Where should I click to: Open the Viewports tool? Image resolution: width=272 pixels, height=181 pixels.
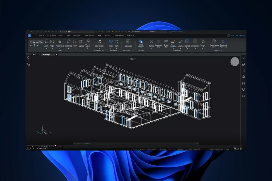click(129, 42)
